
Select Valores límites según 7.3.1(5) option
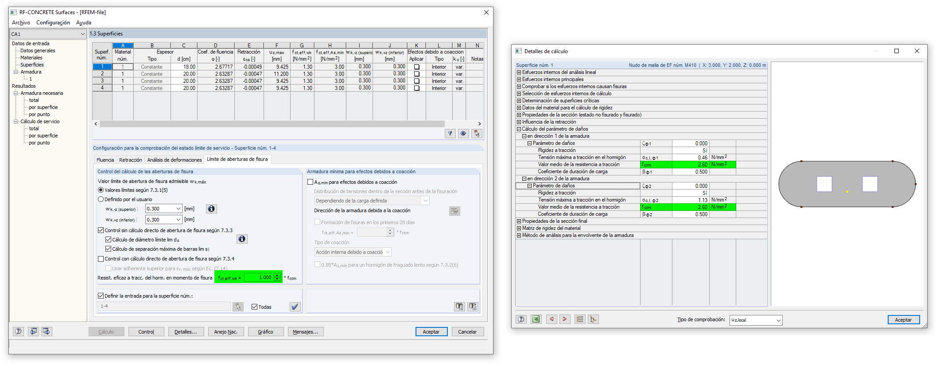click(x=101, y=190)
